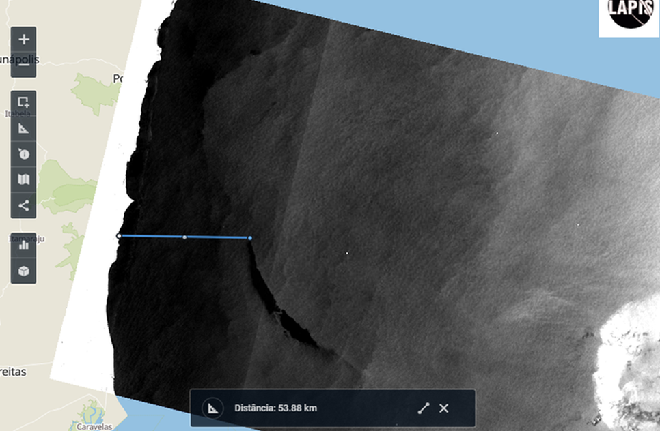Image resolution: width=660 pixels, height=431 pixels.
Task: Select the draw area of interest tool
Action: [23, 102]
